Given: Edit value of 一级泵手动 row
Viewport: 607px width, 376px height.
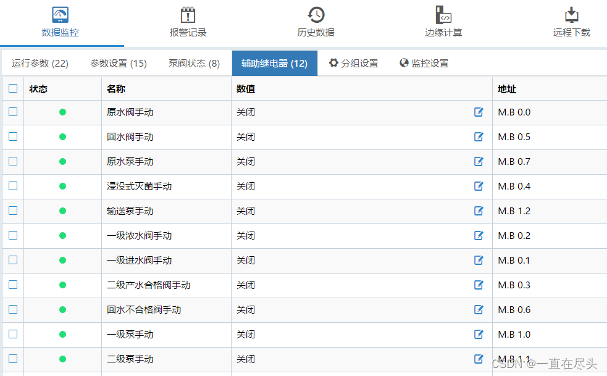Looking at the screenshot, I should point(479,334).
